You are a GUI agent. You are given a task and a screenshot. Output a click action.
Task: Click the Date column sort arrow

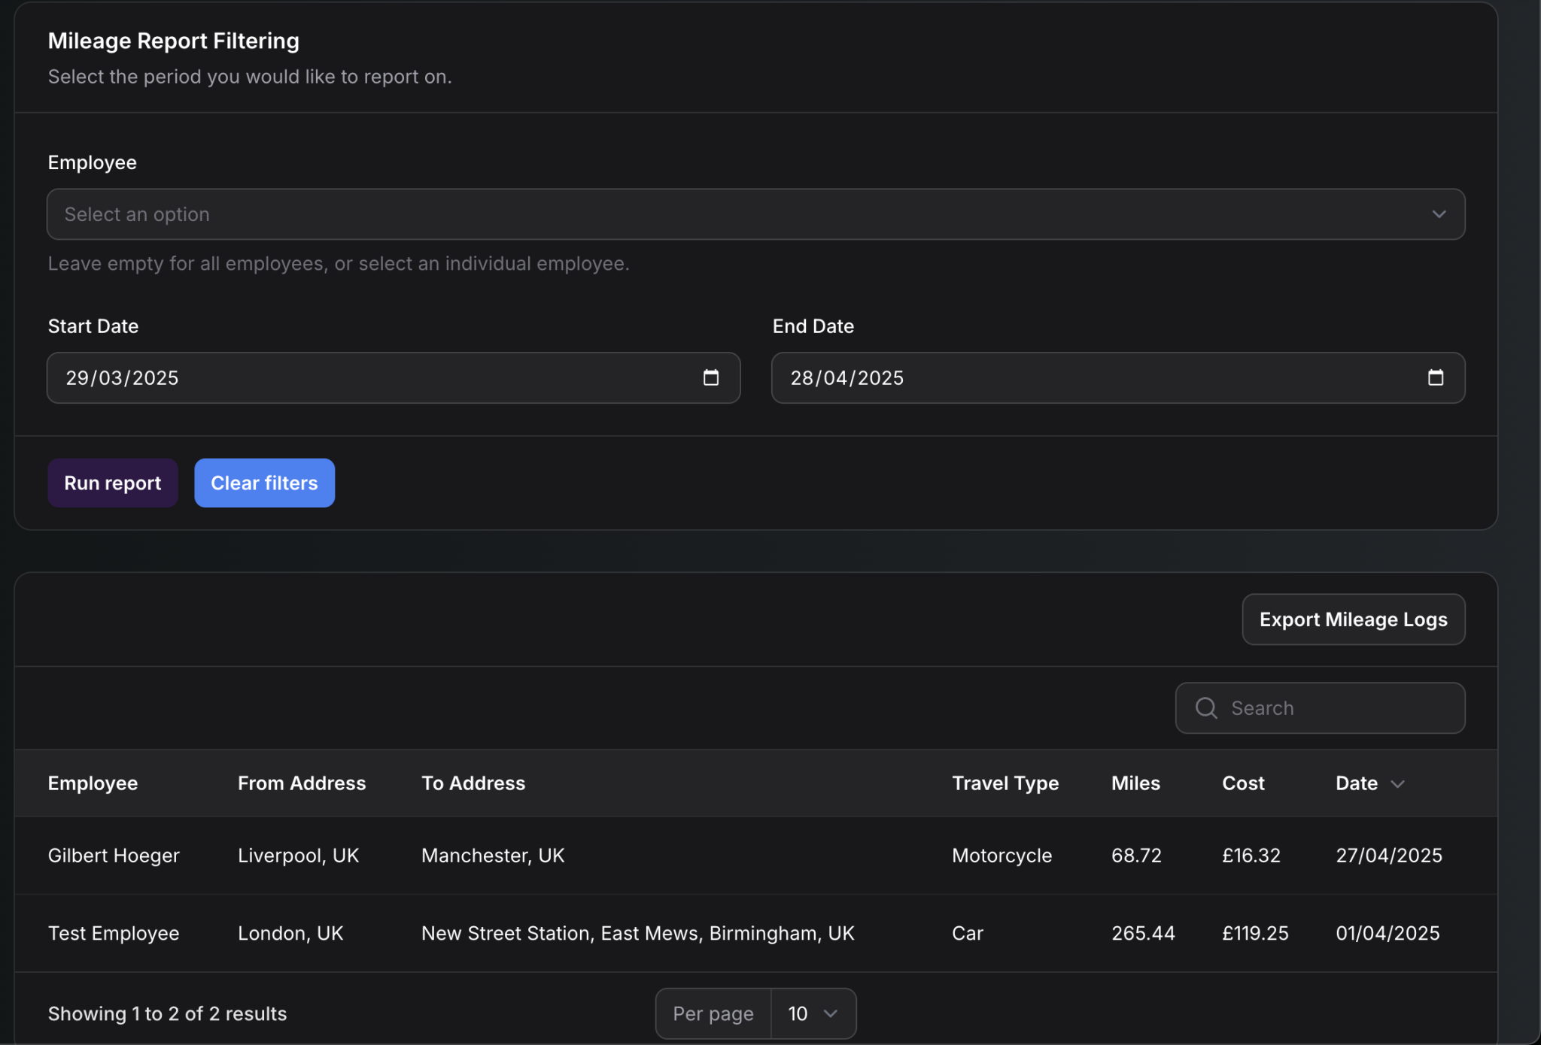click(1397, 784)
